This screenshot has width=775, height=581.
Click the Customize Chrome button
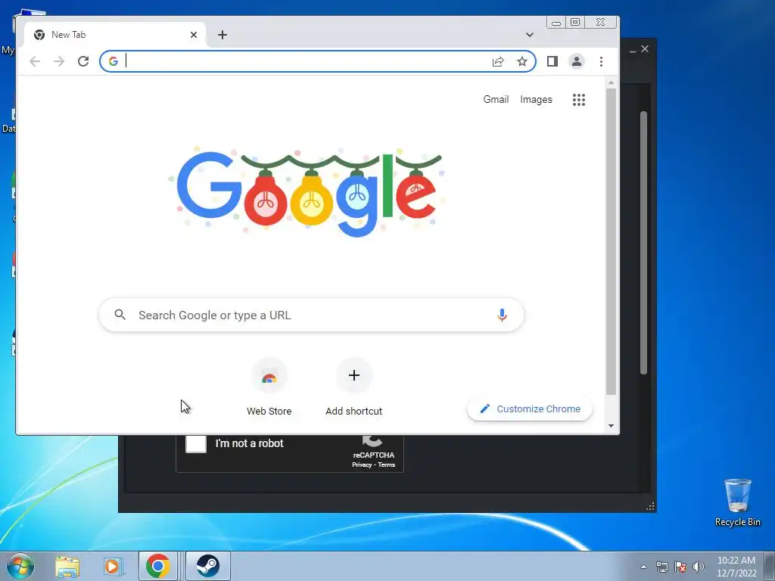pyautogui.click(x=530, y=409)
